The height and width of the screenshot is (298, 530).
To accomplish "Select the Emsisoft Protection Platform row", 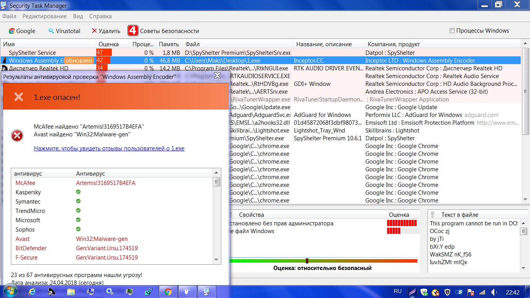I will point(375,123).
